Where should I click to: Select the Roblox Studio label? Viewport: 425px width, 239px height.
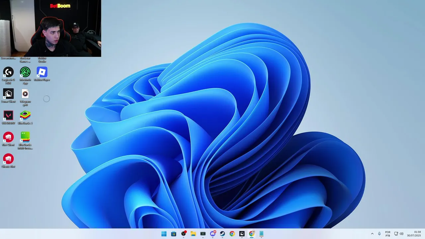[42, 60]
